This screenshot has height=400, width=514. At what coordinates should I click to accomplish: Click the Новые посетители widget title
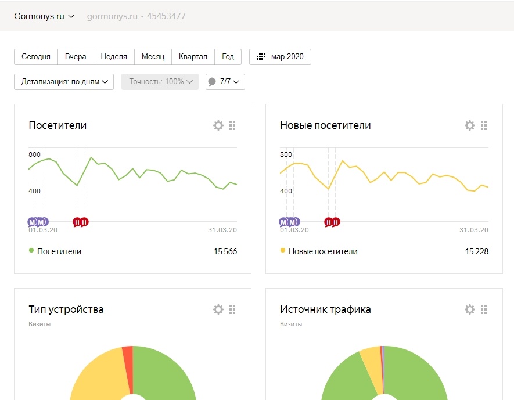pos(325,125)
